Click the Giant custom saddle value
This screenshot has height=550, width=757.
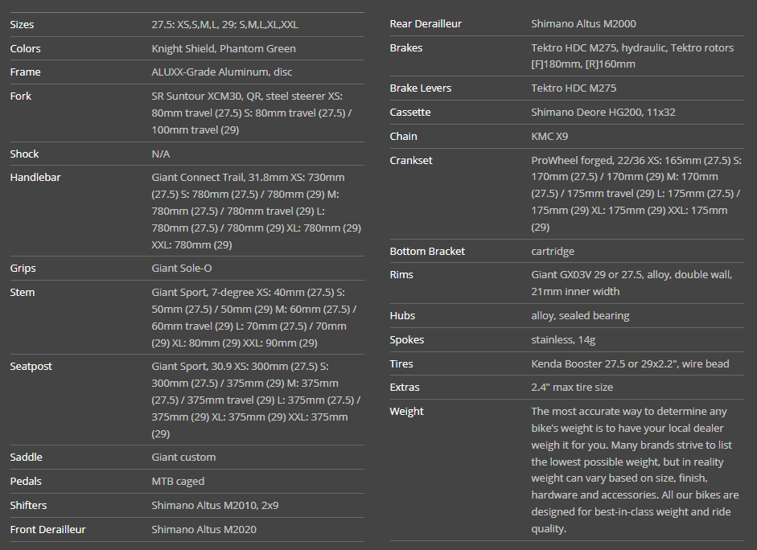point(183,458)
